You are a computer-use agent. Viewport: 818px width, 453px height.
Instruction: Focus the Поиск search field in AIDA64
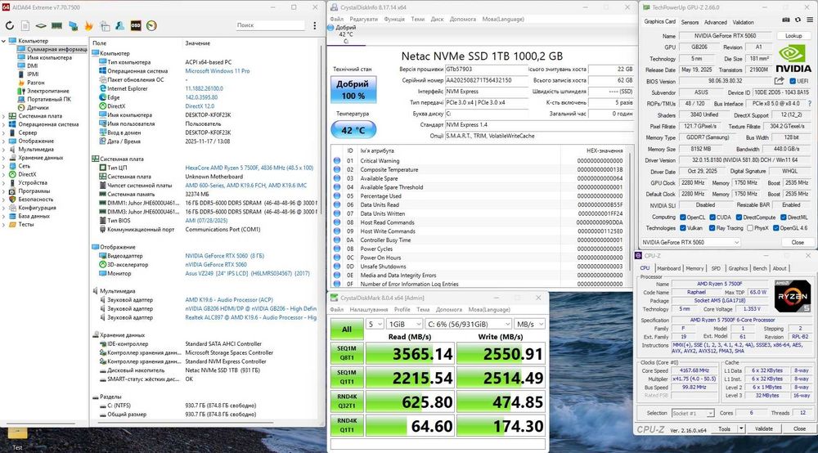270,25
